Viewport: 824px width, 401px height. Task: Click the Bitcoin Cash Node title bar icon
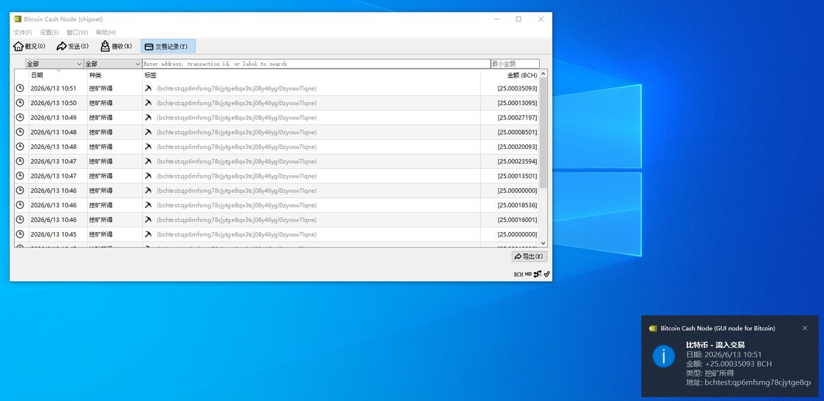coord(17,19)
